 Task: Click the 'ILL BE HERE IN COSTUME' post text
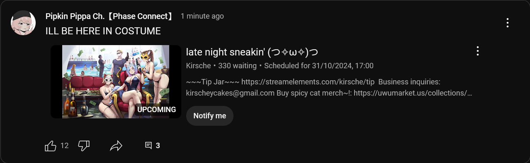(x=103, y=31)
